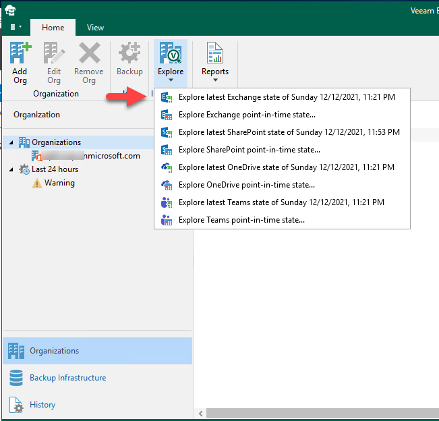Click the Add Org ribbon icon
Screen dimensions: 439x421
click(20, 54)
